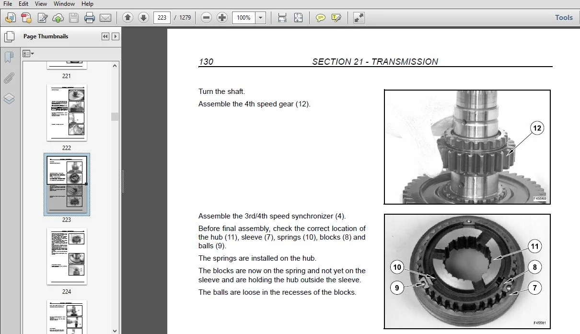Click the '222' thumbnail page label
580x334 pixels.
[67, 148]
